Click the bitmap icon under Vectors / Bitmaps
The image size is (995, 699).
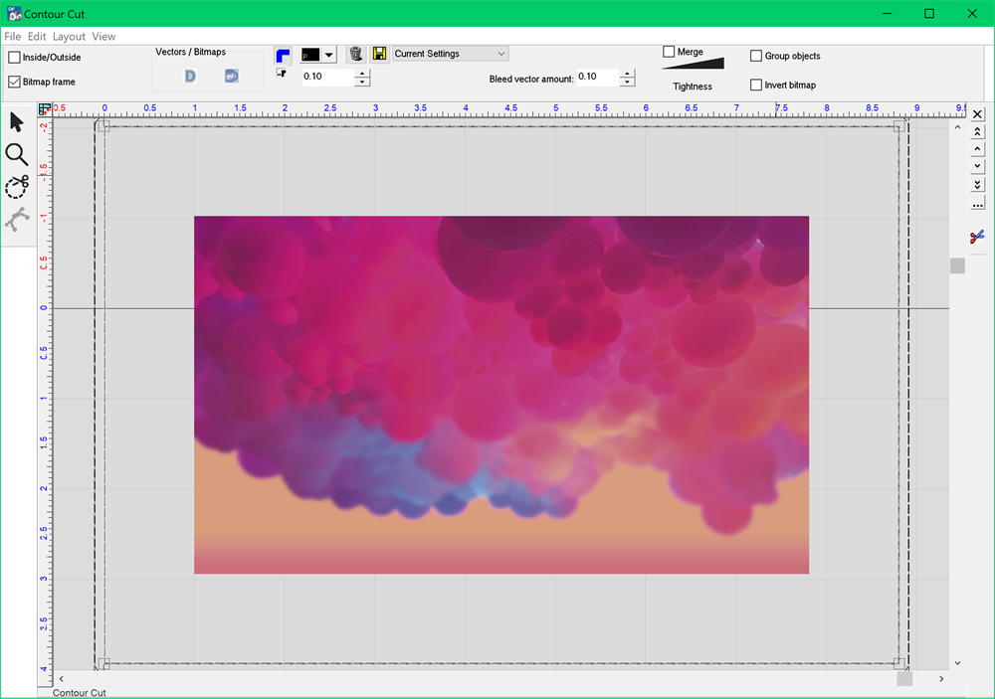coord(231,76)
